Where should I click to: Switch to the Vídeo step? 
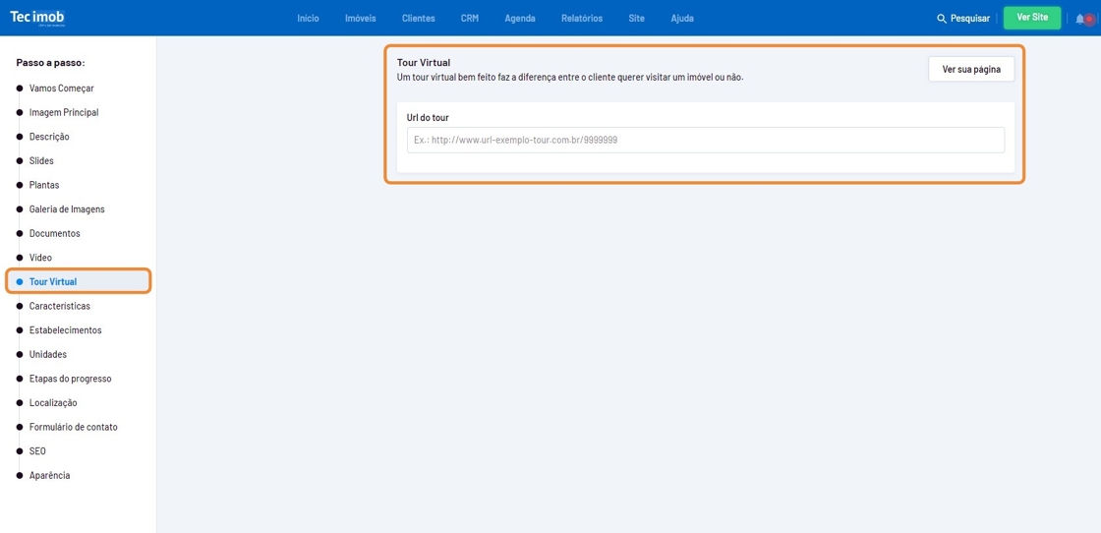(40, 258)
